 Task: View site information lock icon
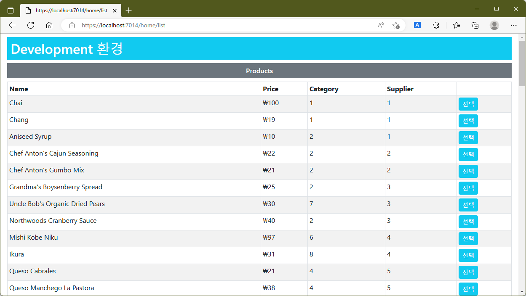(x=72, y=25)
